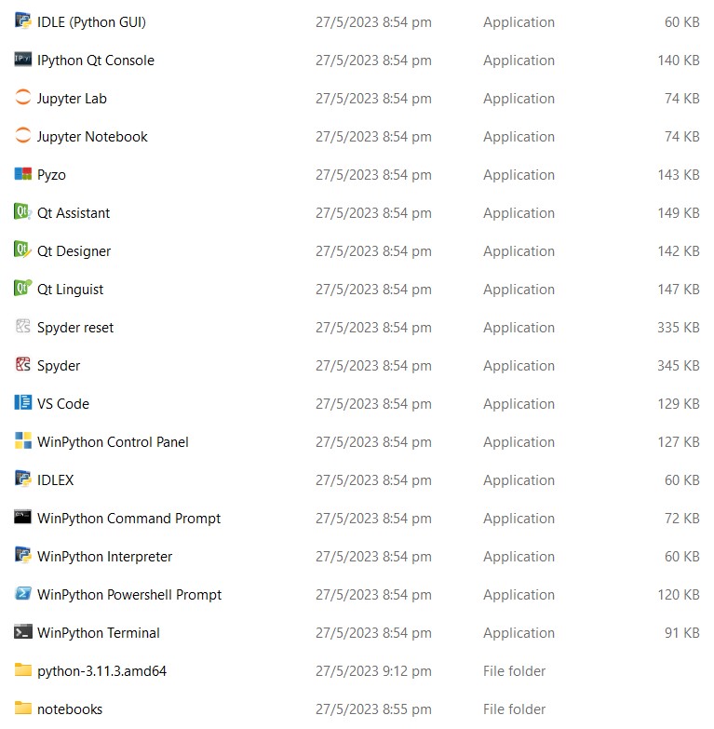Click Application type in Spyder row
Screen dimensions: 714x729
[519, 366]
